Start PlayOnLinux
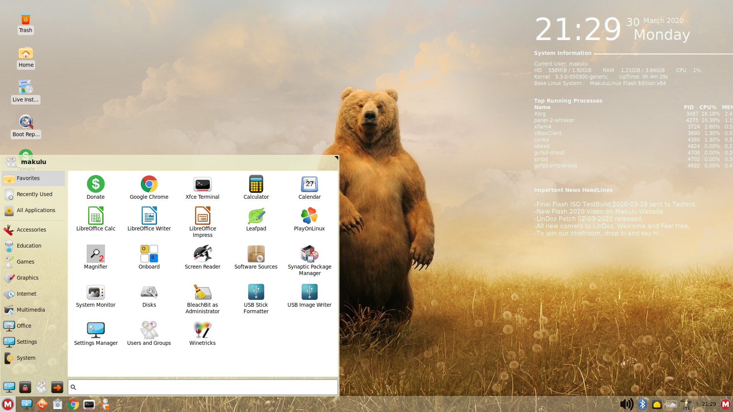This screenshot has width=733, height=412. point(310,219)
